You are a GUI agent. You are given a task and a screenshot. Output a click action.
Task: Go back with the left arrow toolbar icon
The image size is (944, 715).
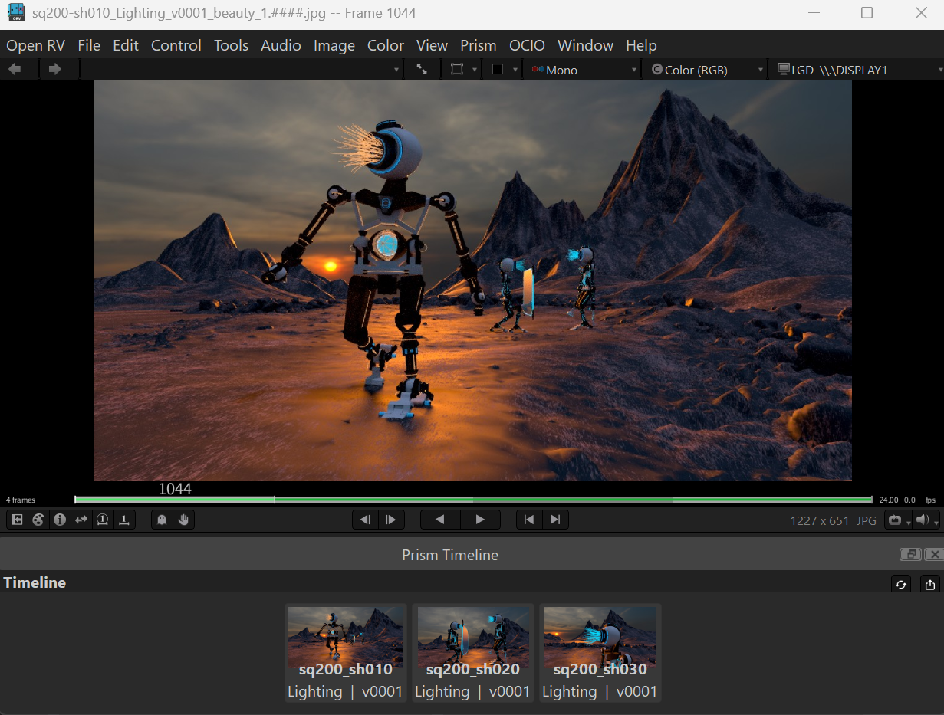tap(15, 69)
